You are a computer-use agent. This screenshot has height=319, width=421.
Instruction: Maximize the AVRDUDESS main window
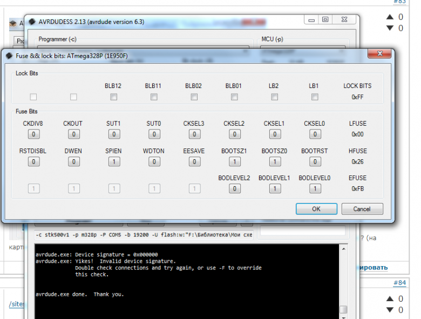coord(325,20)
